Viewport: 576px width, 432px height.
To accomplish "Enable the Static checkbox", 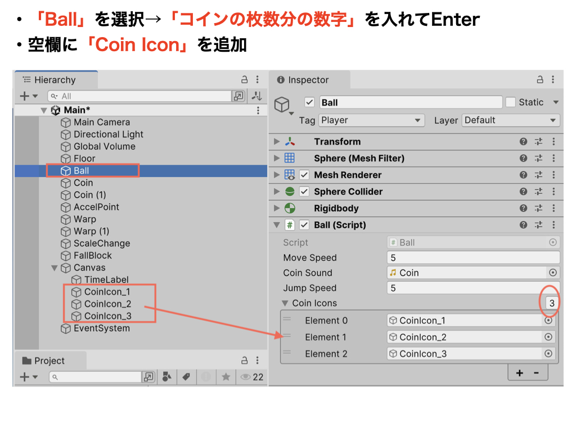I will coord(510,102).
